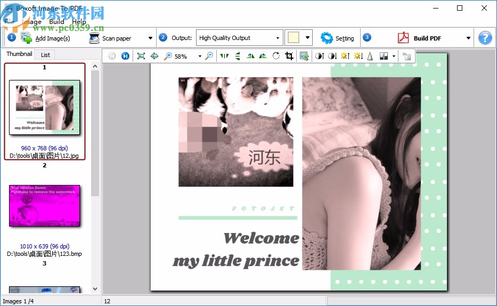Select thumbnail 1 of 12.jpg
This screenshot has width=497, height=306.
point(44,107)
